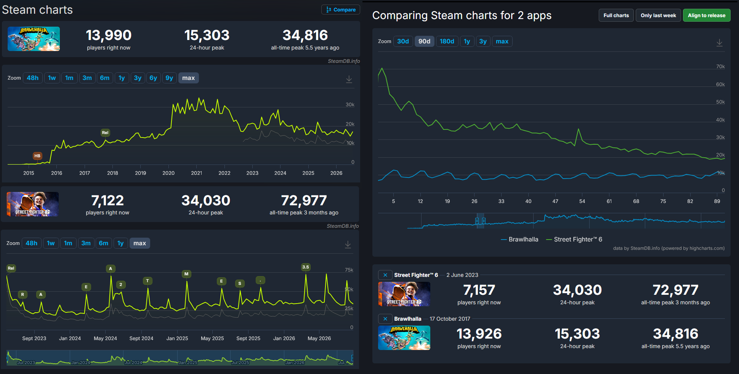
Task: Open the Street Fighter 6 chart export icon
Action: pyautogui.click(x=348, y=244)
